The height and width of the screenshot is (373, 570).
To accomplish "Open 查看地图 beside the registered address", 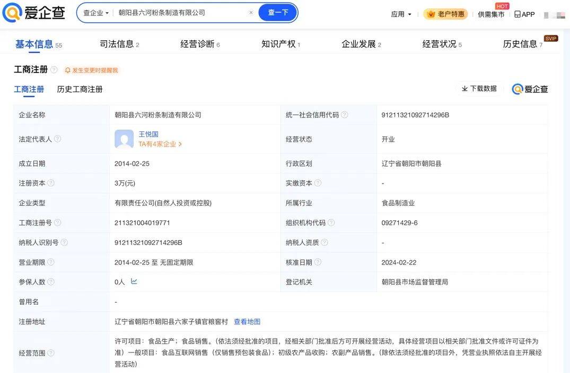I will [247, 321].
